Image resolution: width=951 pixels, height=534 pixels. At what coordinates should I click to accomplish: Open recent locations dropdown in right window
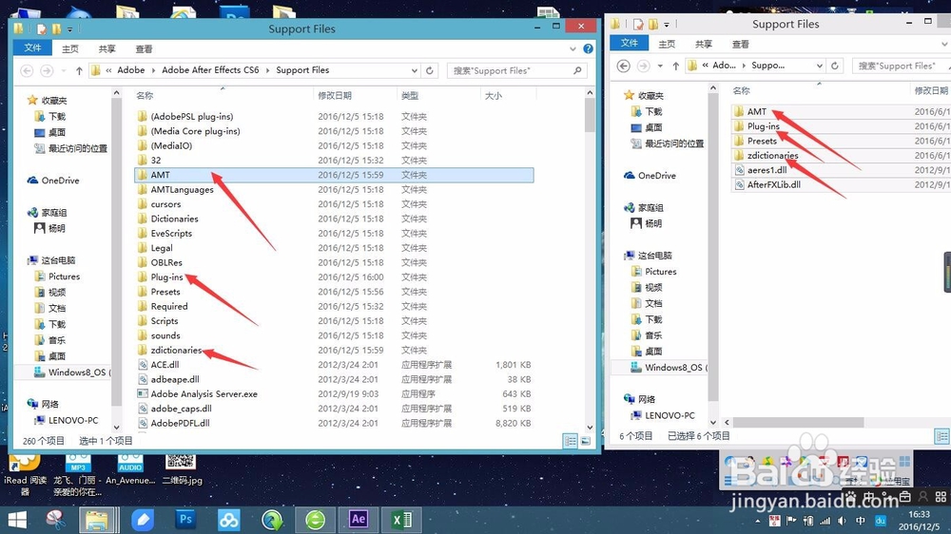[660, 67]
